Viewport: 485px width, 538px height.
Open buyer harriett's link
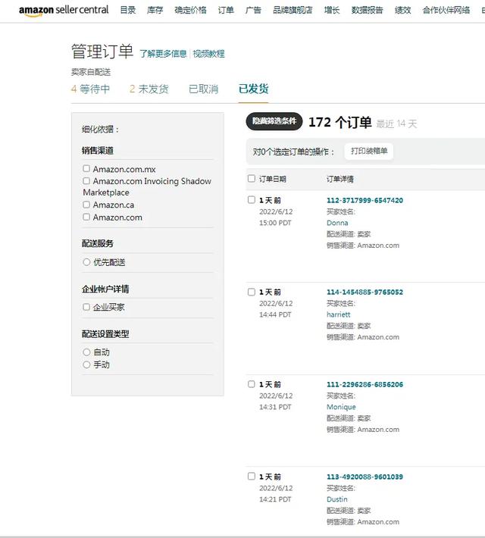[339, 314]
